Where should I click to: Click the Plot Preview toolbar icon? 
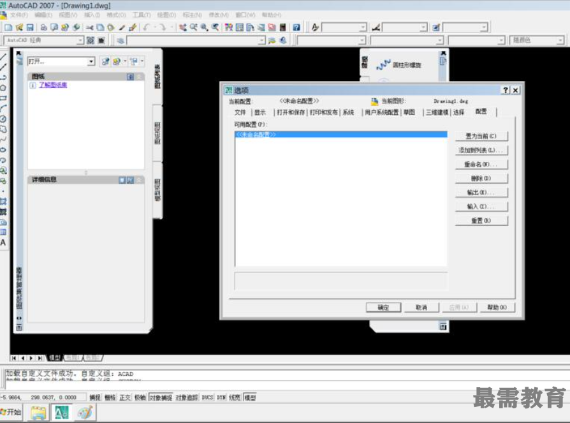pyautogui.click(x=54, y=27)
